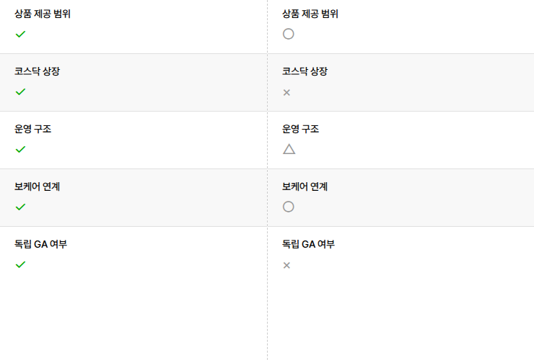
Task: Click circle icon under right 보케어 연계
Action: 289,207
